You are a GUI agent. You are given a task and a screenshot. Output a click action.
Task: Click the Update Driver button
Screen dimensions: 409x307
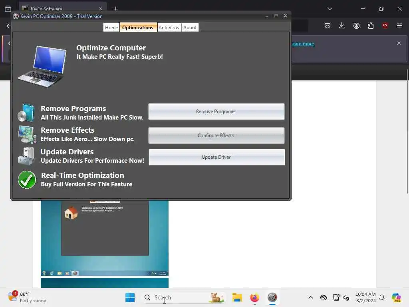(217, 157)
